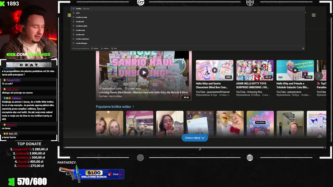Click the Microsoft logo icon
This screenshot has width=333, height=187.
pyautogui.click(x=69, y=15)
